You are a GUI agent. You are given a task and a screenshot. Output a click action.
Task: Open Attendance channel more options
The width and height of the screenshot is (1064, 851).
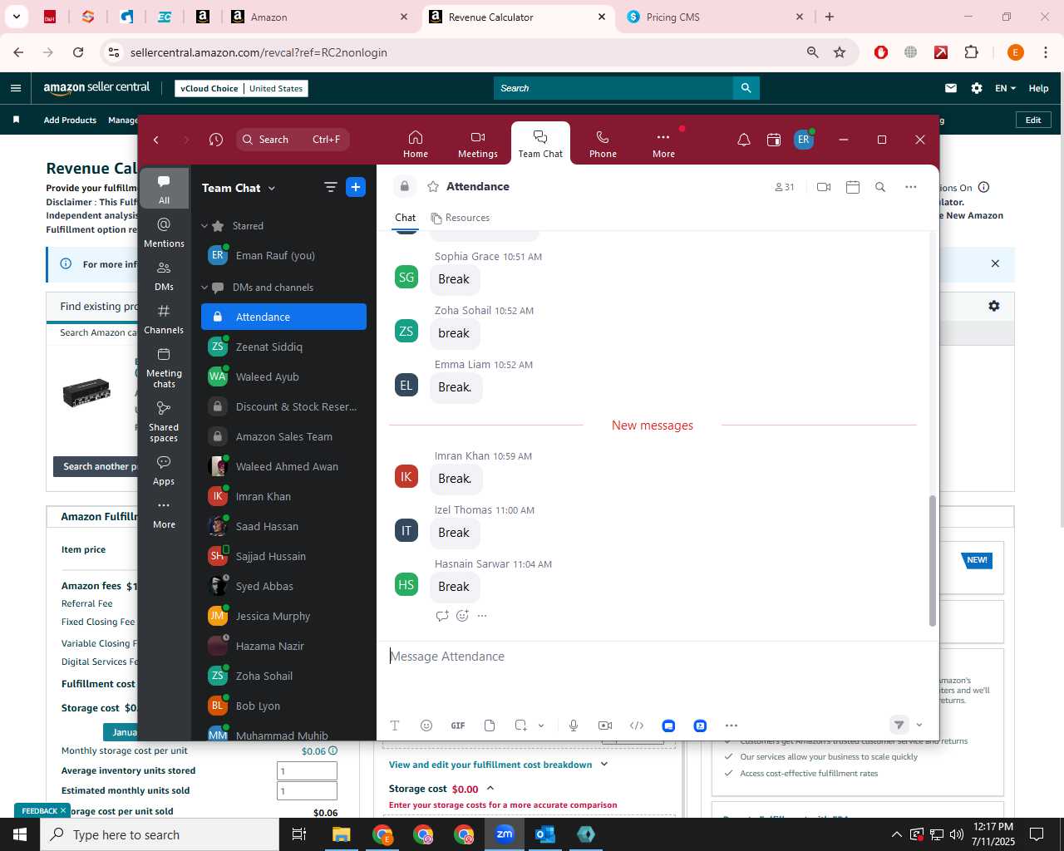click(911, 187)
